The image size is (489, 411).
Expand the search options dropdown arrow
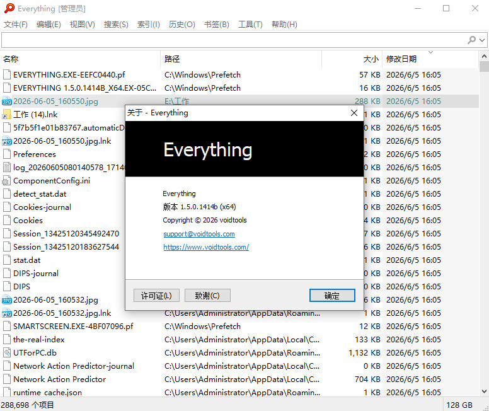click(x=482, y=40)
